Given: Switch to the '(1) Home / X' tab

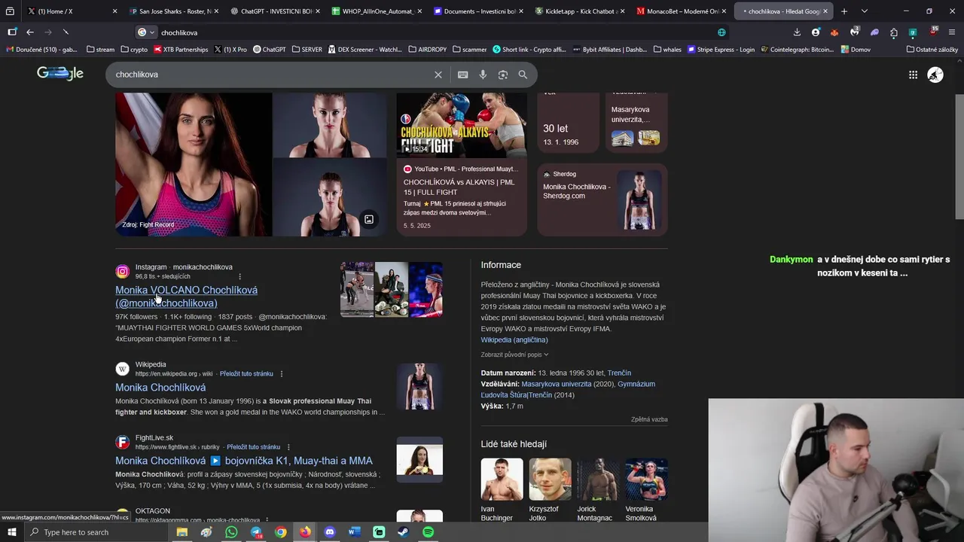Looking at the screenshot, I should tap(73, 11).
